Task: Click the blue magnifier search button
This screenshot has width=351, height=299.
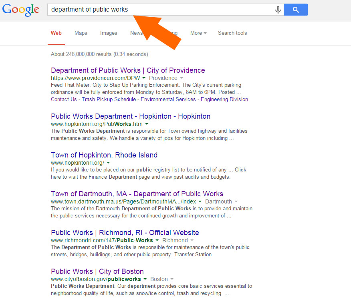Action: [x=295, y=10]
